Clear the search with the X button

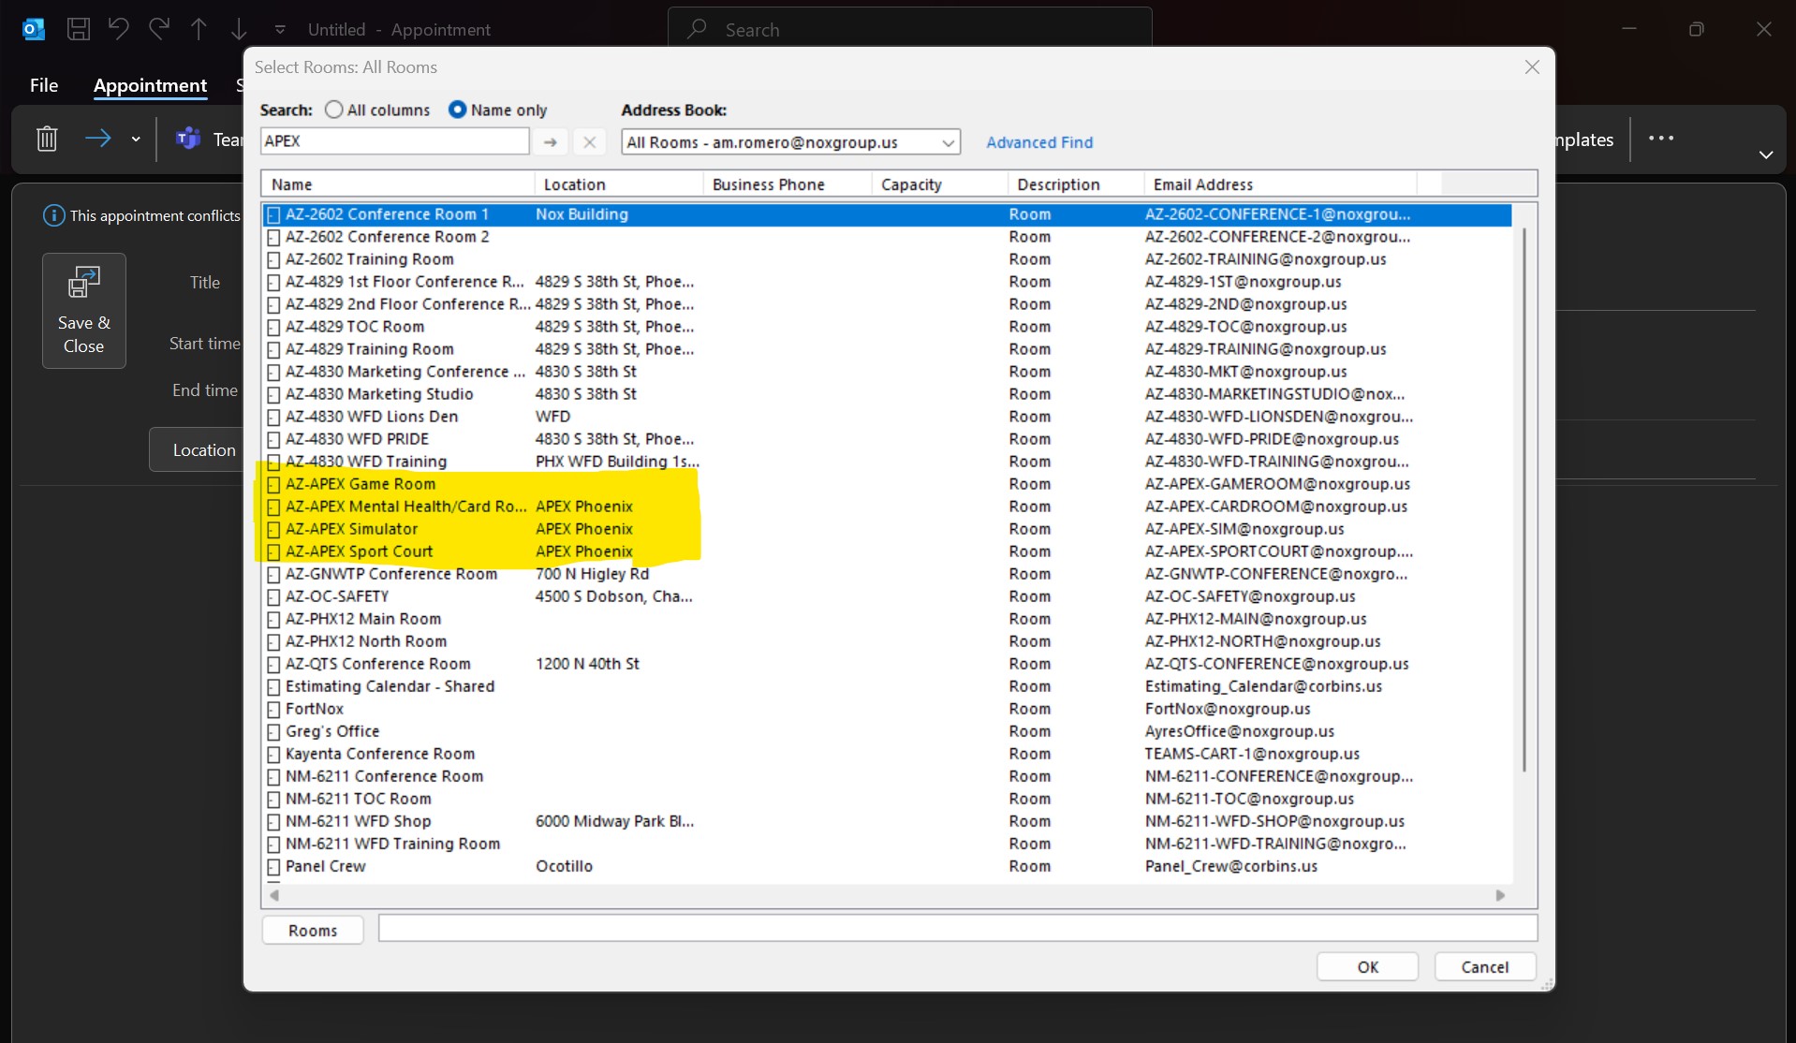point(589,142)
